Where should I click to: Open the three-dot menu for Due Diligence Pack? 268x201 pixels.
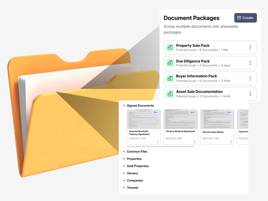250,63
